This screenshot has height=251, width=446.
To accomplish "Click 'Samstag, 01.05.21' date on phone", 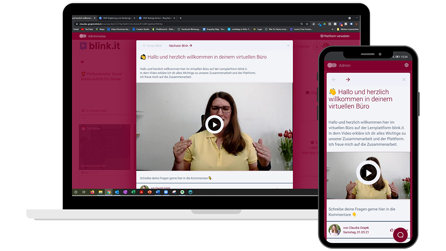I will 356,232.
